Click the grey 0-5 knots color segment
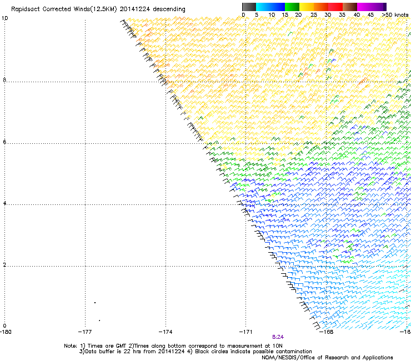411x361 pixels. (249, 7)
